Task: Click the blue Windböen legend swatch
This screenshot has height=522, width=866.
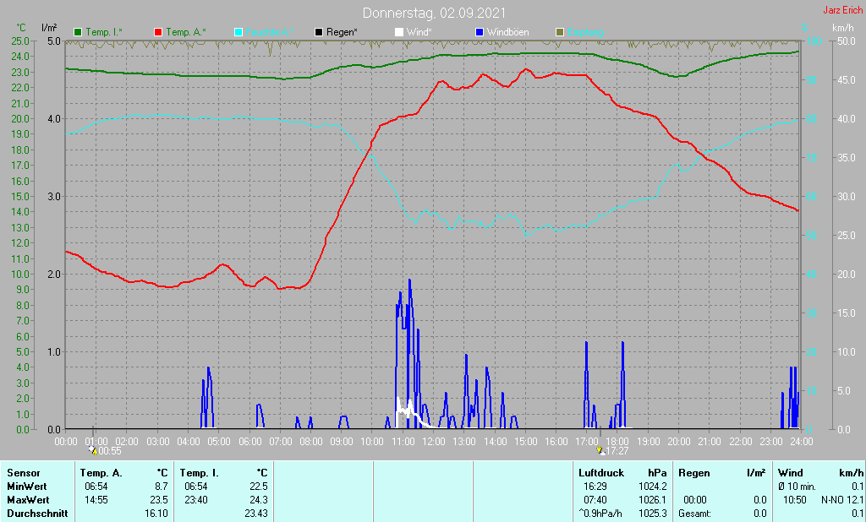Action: (480, 32)
